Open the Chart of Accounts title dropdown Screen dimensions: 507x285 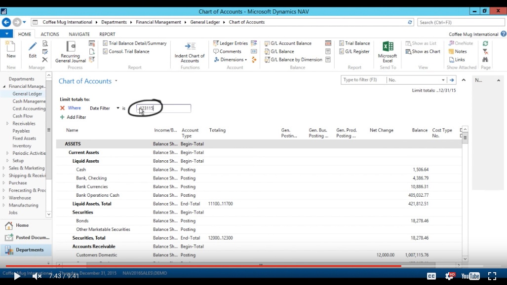tap(116, 81)
